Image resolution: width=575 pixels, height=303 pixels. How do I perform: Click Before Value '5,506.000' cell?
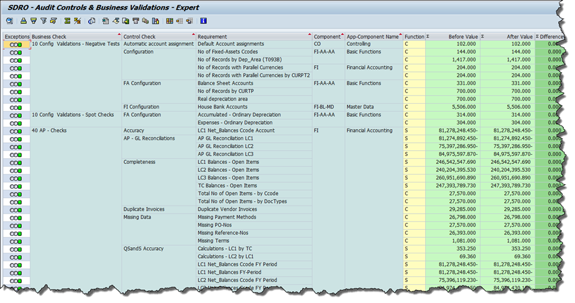(453, 107)
